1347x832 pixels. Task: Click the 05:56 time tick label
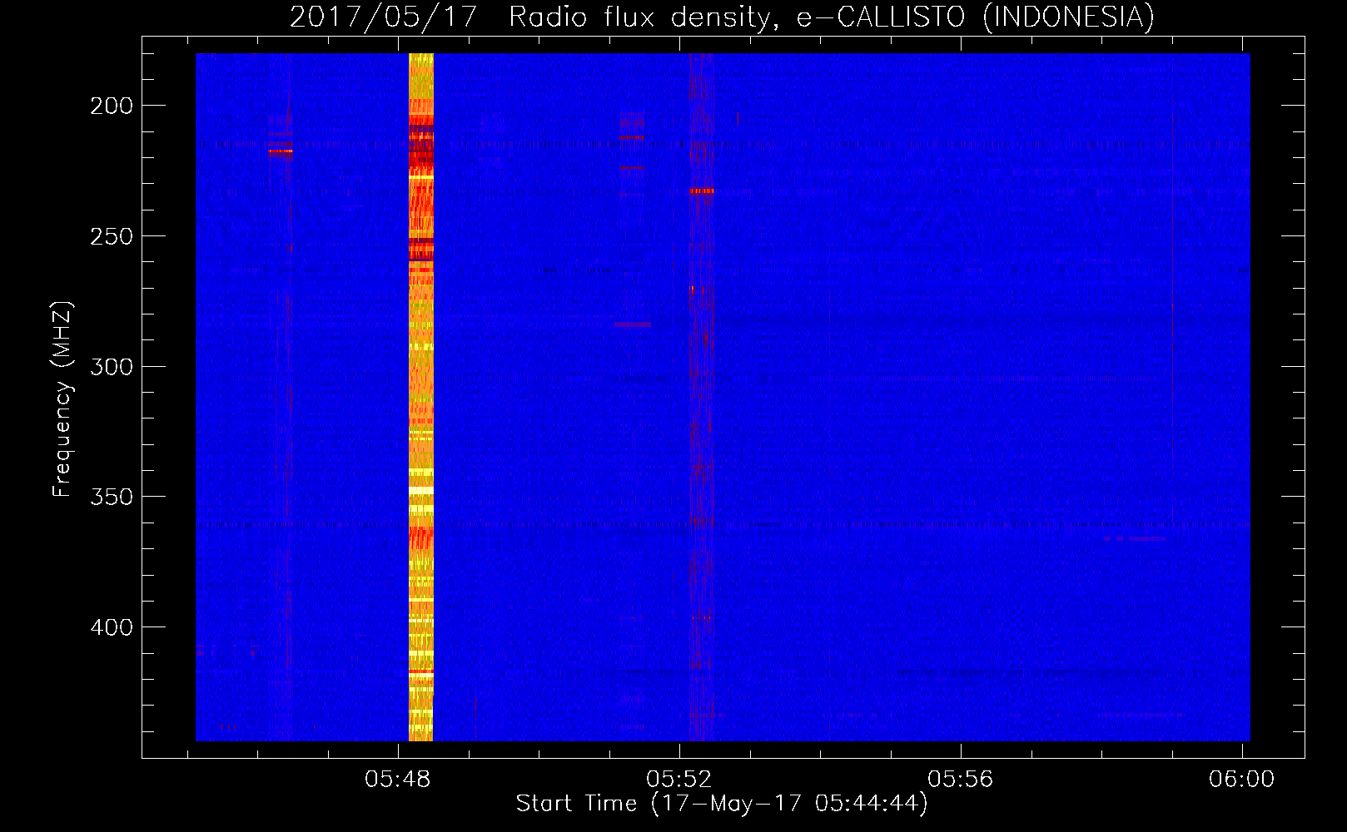pyautogui.click(x=961, y=780)
